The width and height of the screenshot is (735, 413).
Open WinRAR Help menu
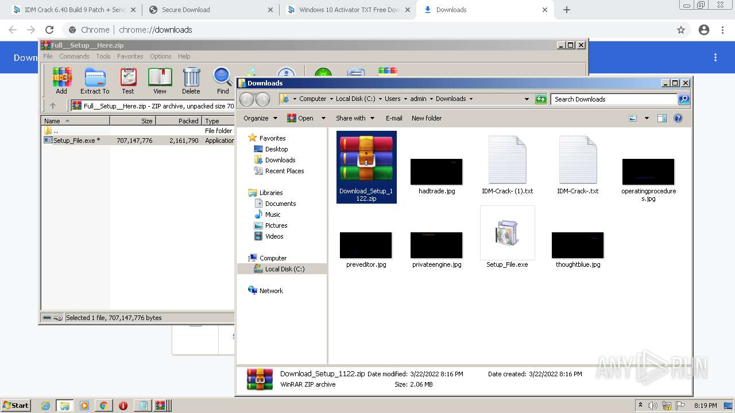pos(184,56)
